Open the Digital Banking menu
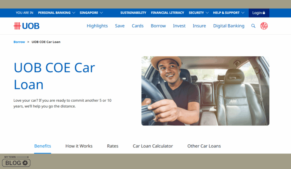 229,26
